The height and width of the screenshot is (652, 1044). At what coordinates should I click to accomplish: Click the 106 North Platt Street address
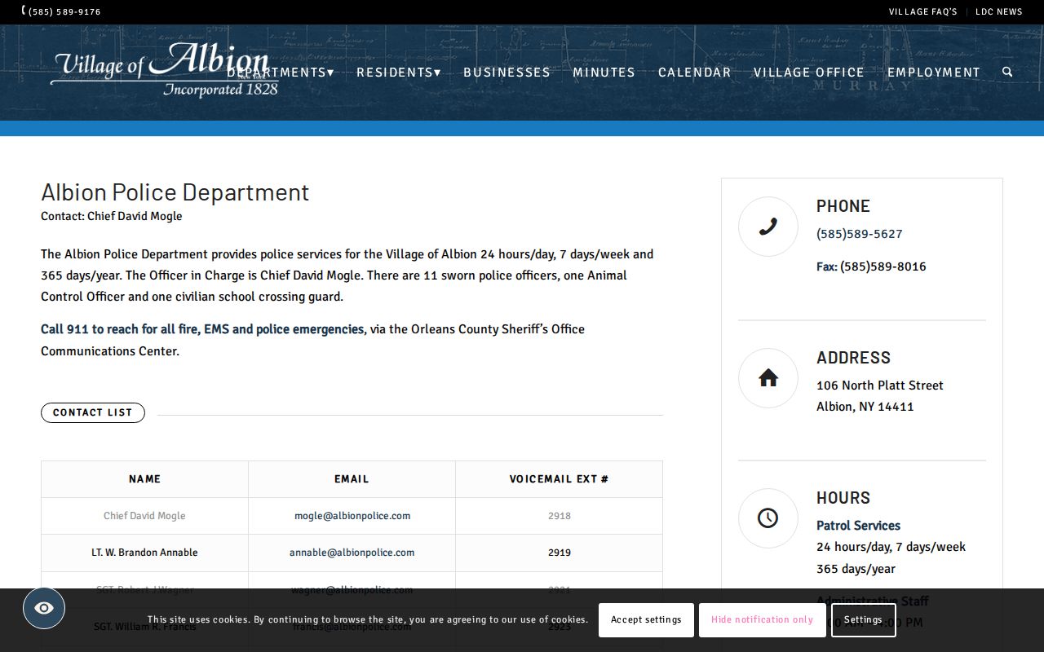coord(880,385)
